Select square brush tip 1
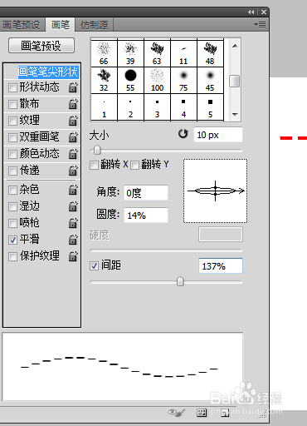The width and height of the screenshot is (307, 426). 104,107
